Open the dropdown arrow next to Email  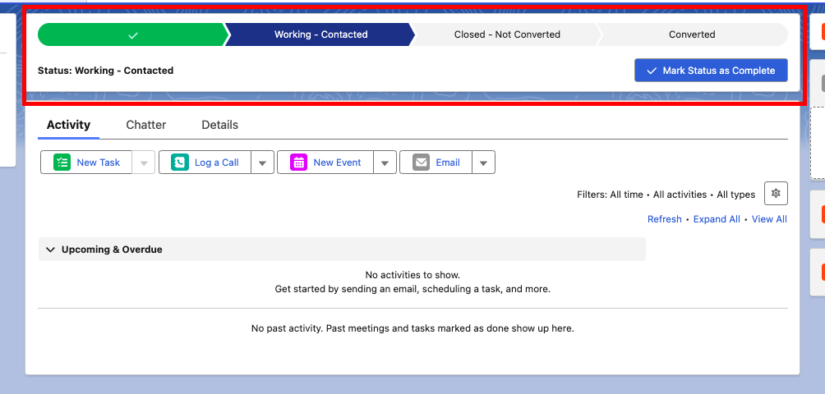483,163
